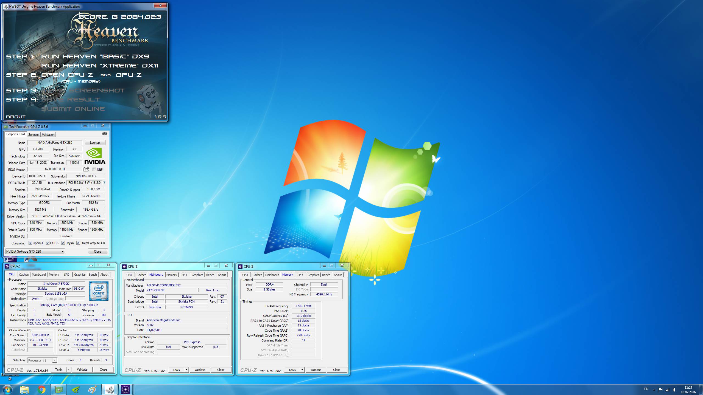Click the CPU-Z Memory window title icon
Viewport: 703px width, 395px height.
tap(240, 266)
